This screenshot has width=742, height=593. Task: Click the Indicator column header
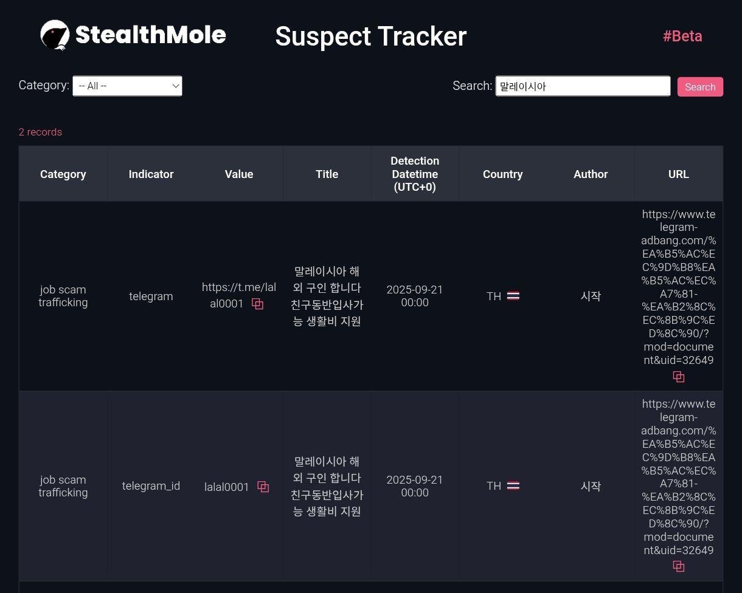(x=151, y=174)
